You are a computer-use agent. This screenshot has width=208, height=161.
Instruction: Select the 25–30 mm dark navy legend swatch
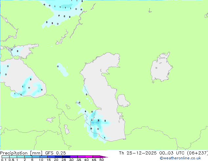[x=67, y=157]
